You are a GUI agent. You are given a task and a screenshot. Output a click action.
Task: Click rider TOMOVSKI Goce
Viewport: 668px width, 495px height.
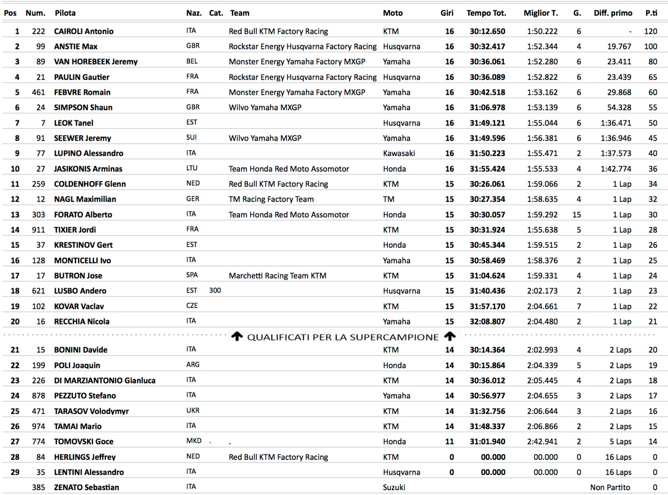[84, 442]
